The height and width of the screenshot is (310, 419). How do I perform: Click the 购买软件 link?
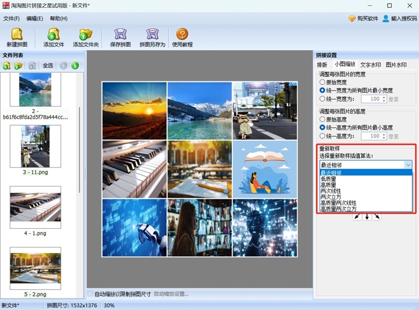[x=363, y=18]
